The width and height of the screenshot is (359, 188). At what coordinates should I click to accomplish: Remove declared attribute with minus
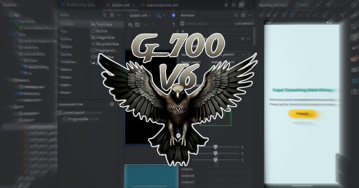[248, 39]
